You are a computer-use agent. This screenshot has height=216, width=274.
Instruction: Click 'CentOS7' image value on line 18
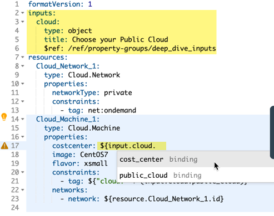pyautogui.click(x=94, y=155)
